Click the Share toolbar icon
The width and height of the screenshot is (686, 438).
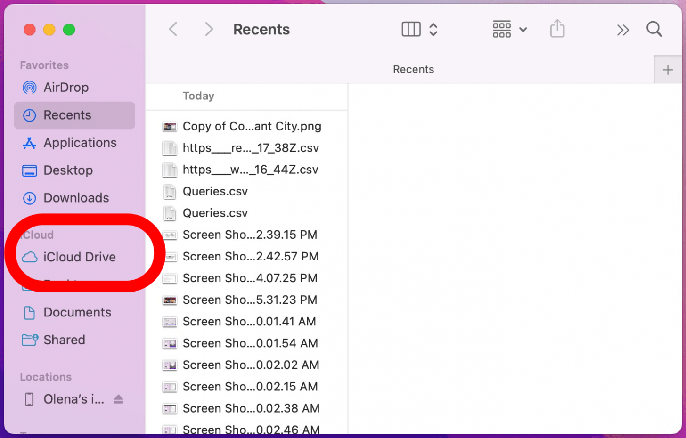click(x=557, y=29)
